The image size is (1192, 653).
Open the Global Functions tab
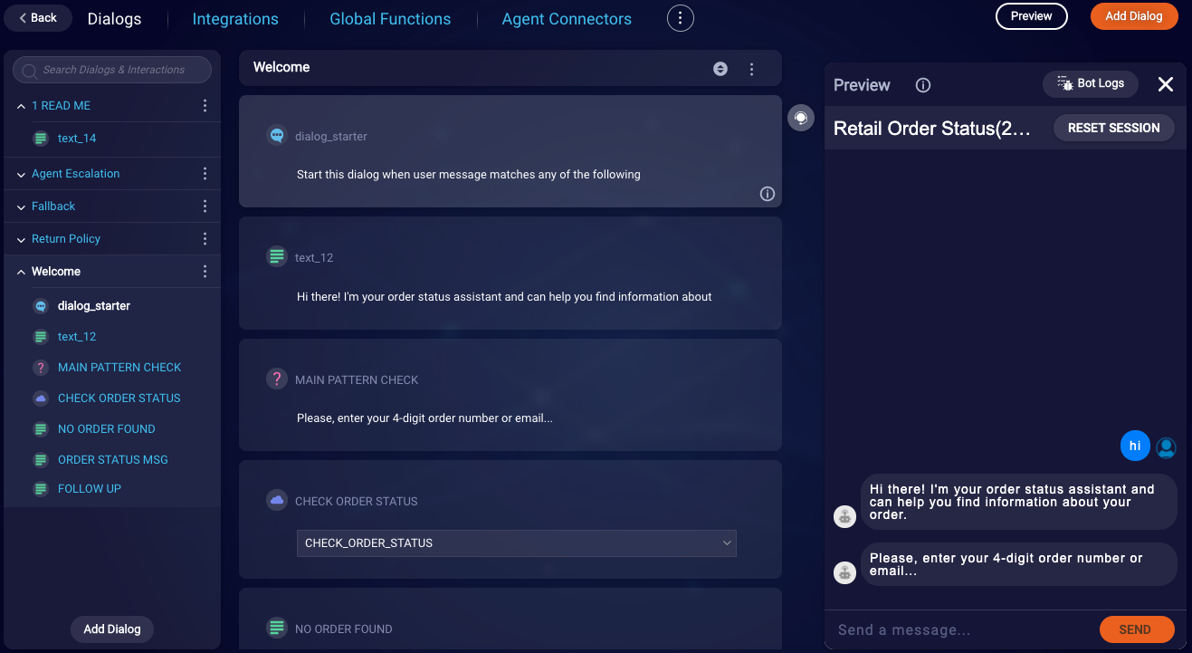coord(390,19)
